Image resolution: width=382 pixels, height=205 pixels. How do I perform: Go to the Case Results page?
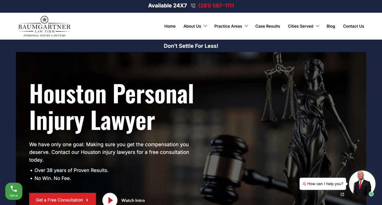click(x=267, y=26)
